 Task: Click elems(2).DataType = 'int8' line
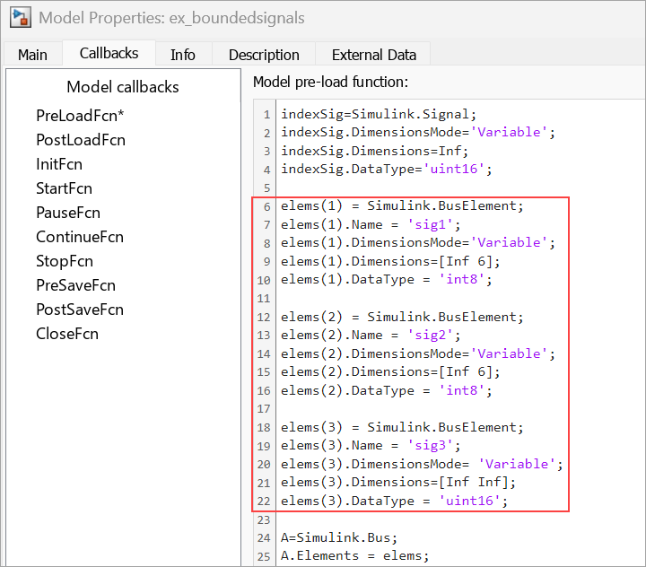point(386,390)
